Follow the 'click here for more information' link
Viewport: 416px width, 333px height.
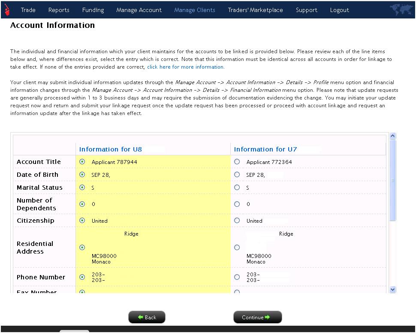pos(186,67)
